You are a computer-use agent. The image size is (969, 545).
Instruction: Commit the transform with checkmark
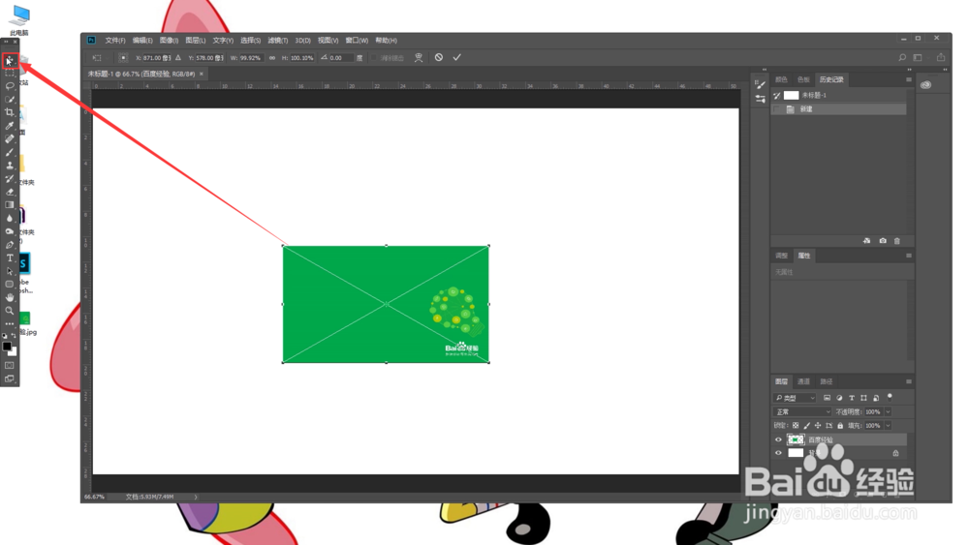click(x=456, y=57)
